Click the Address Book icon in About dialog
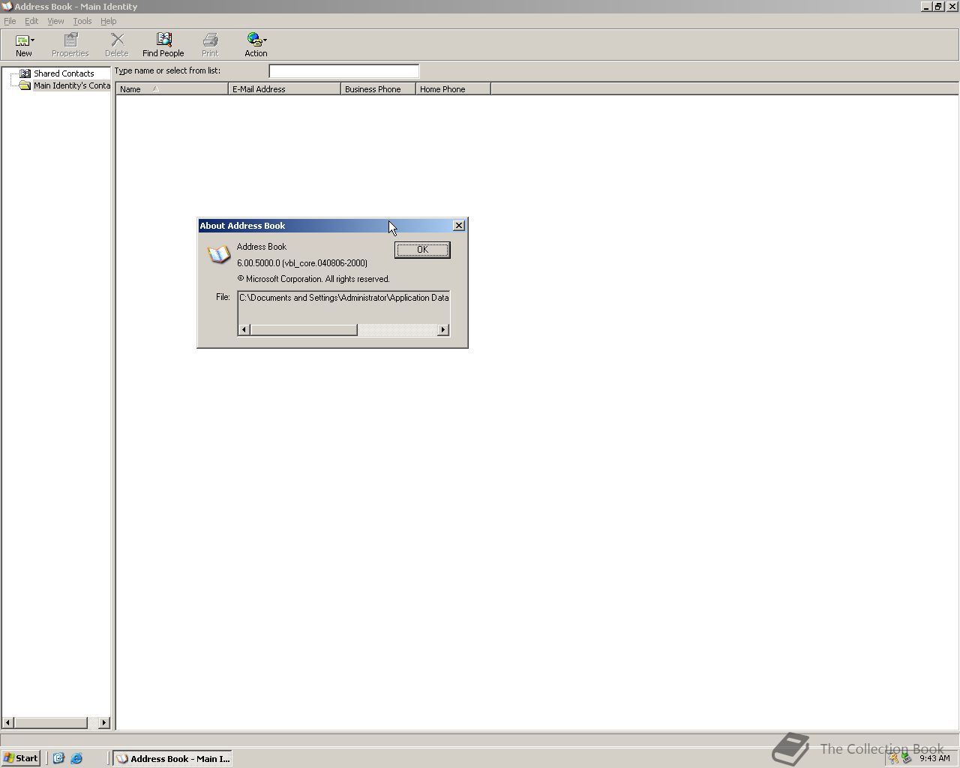The image size is (960, 768). [x=218, y=255]
